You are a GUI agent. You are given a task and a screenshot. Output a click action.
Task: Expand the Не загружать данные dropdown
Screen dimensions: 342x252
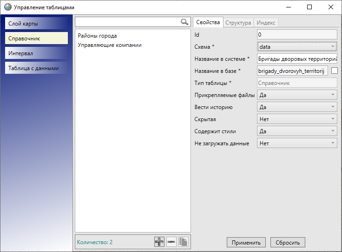[297, 143]
